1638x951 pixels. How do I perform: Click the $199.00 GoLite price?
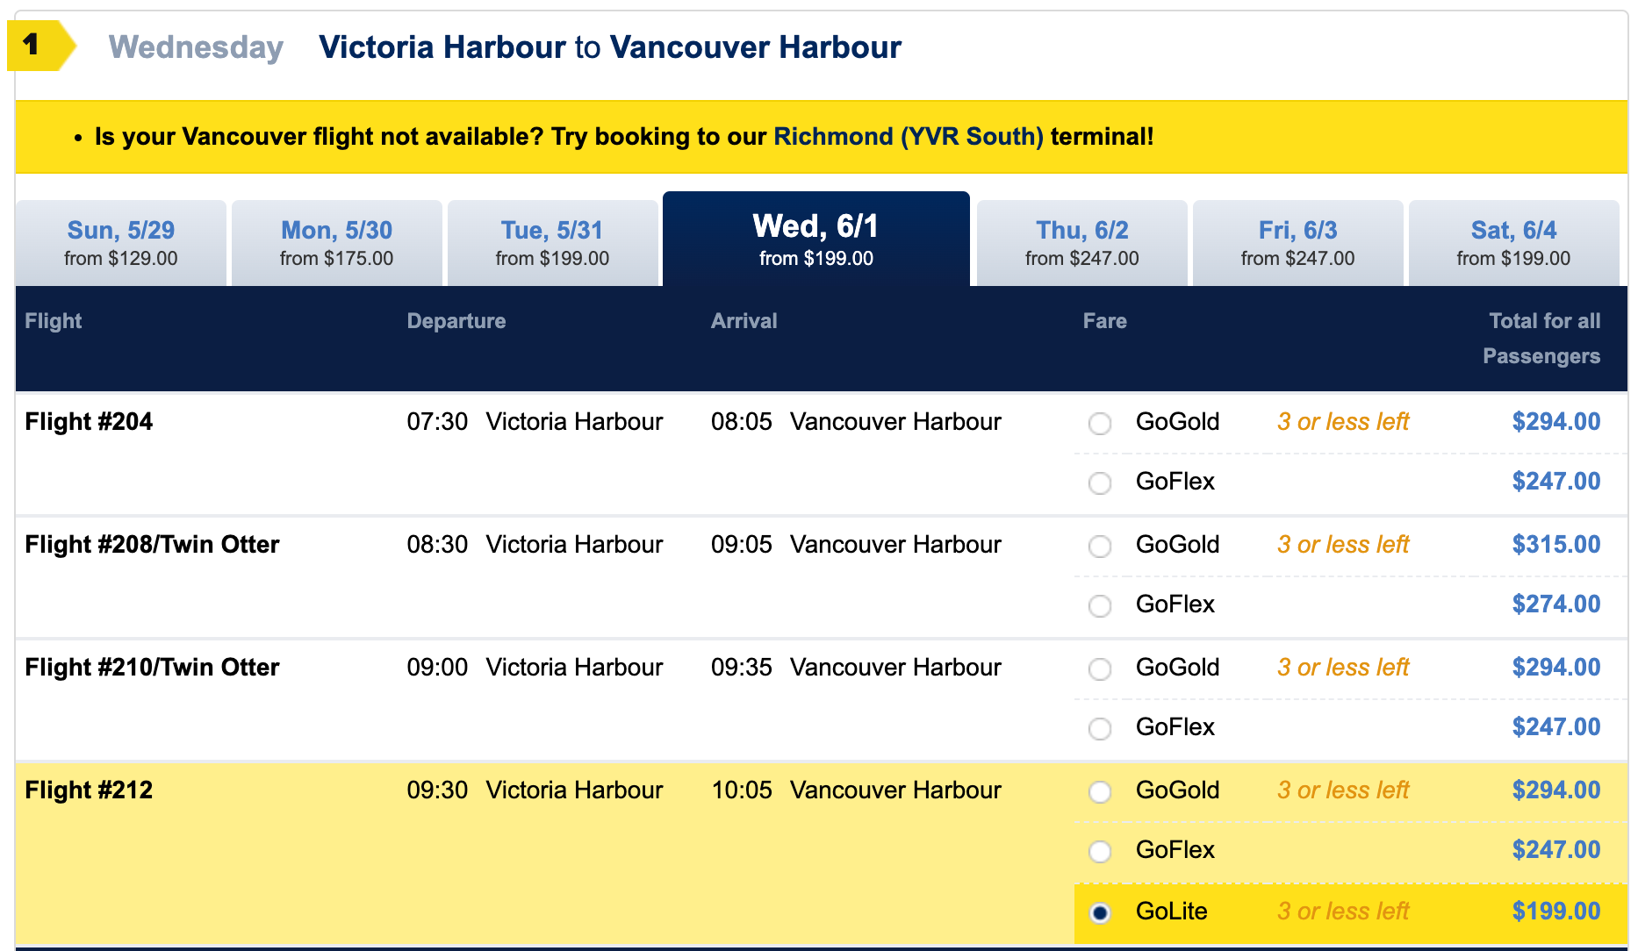1556,912
